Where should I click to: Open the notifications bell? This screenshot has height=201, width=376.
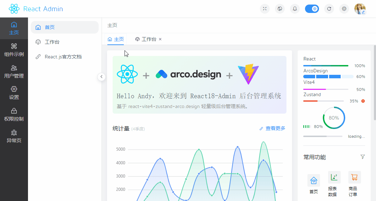295,9
